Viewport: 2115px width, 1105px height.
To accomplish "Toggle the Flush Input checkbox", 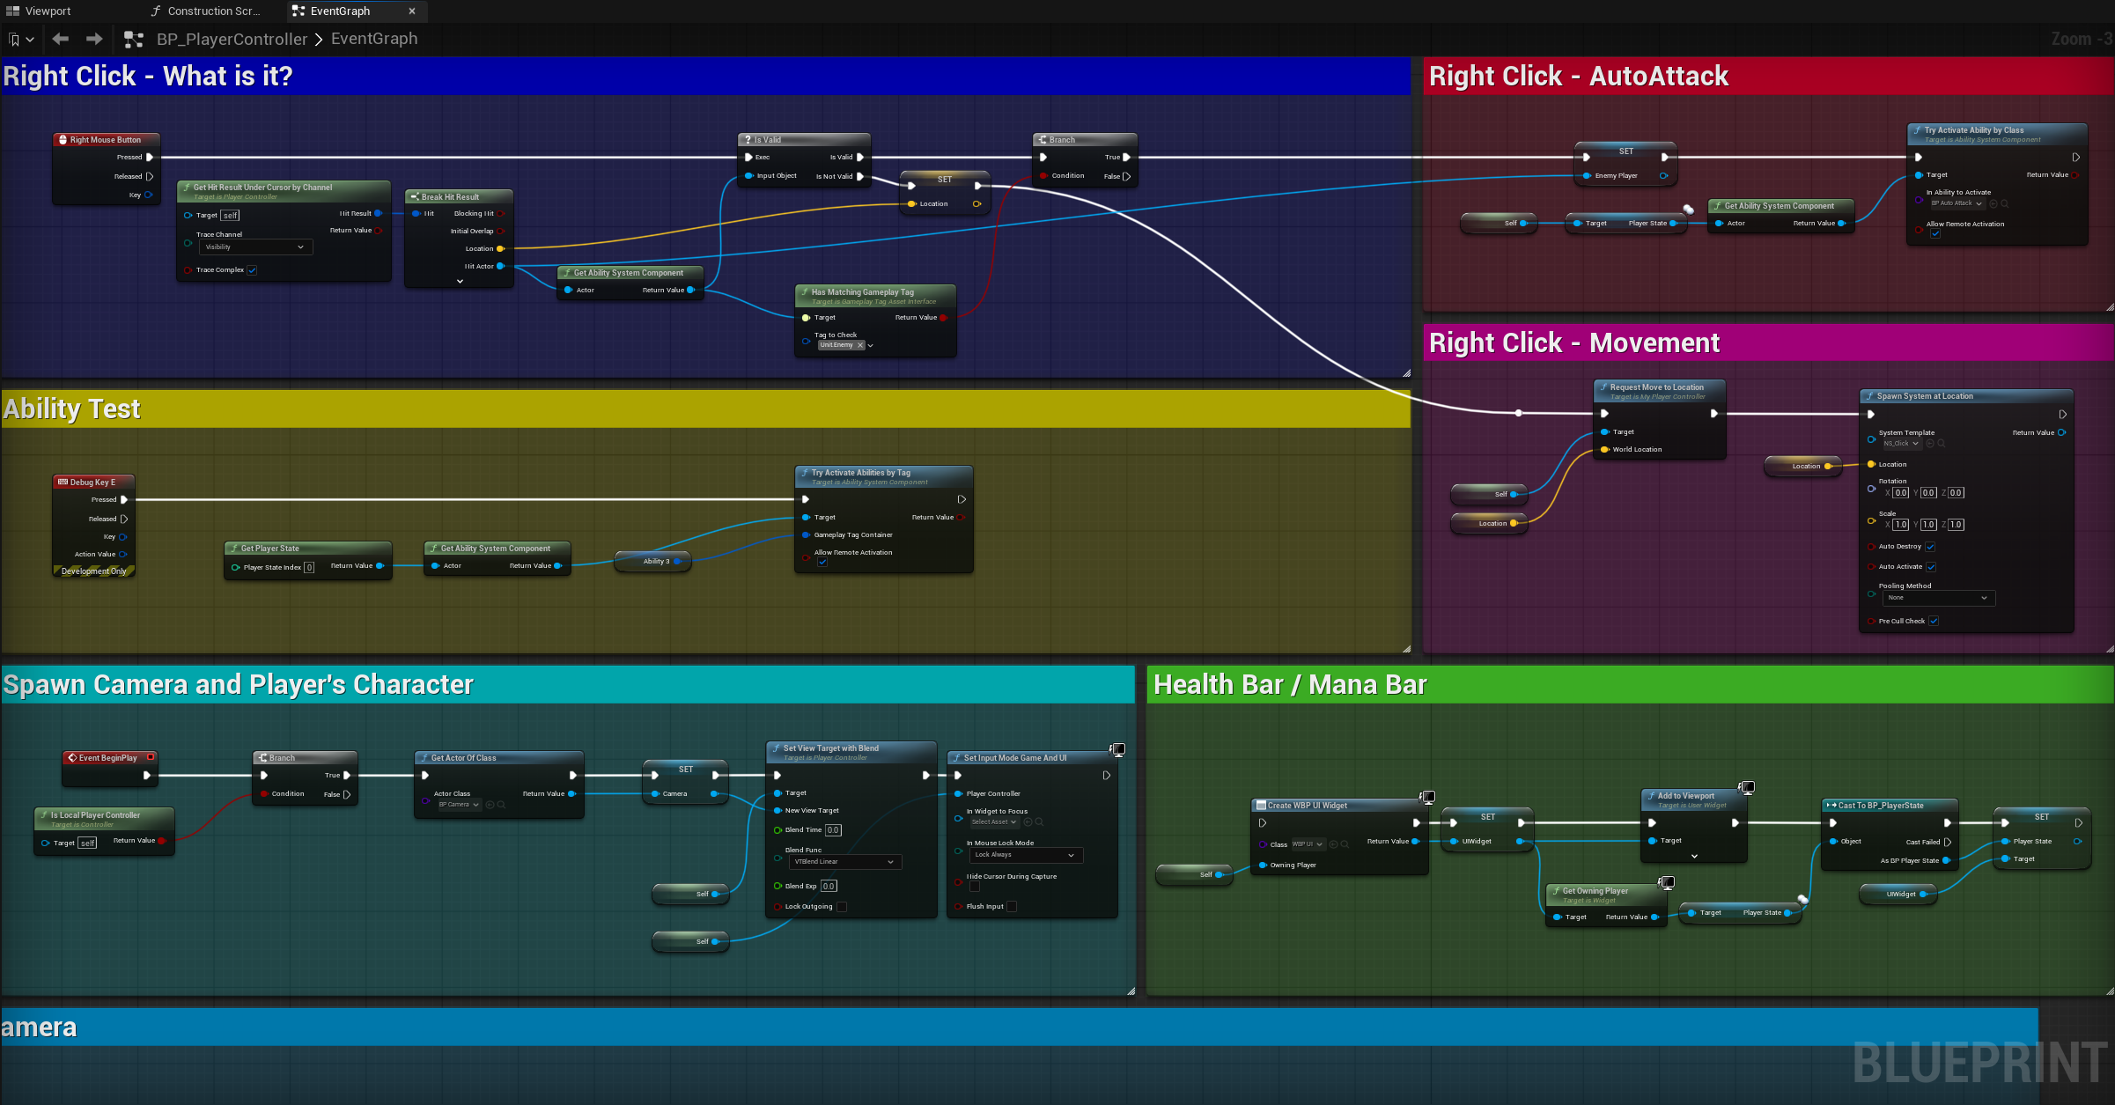I will pyautogui.click(x=1012, y=907).
